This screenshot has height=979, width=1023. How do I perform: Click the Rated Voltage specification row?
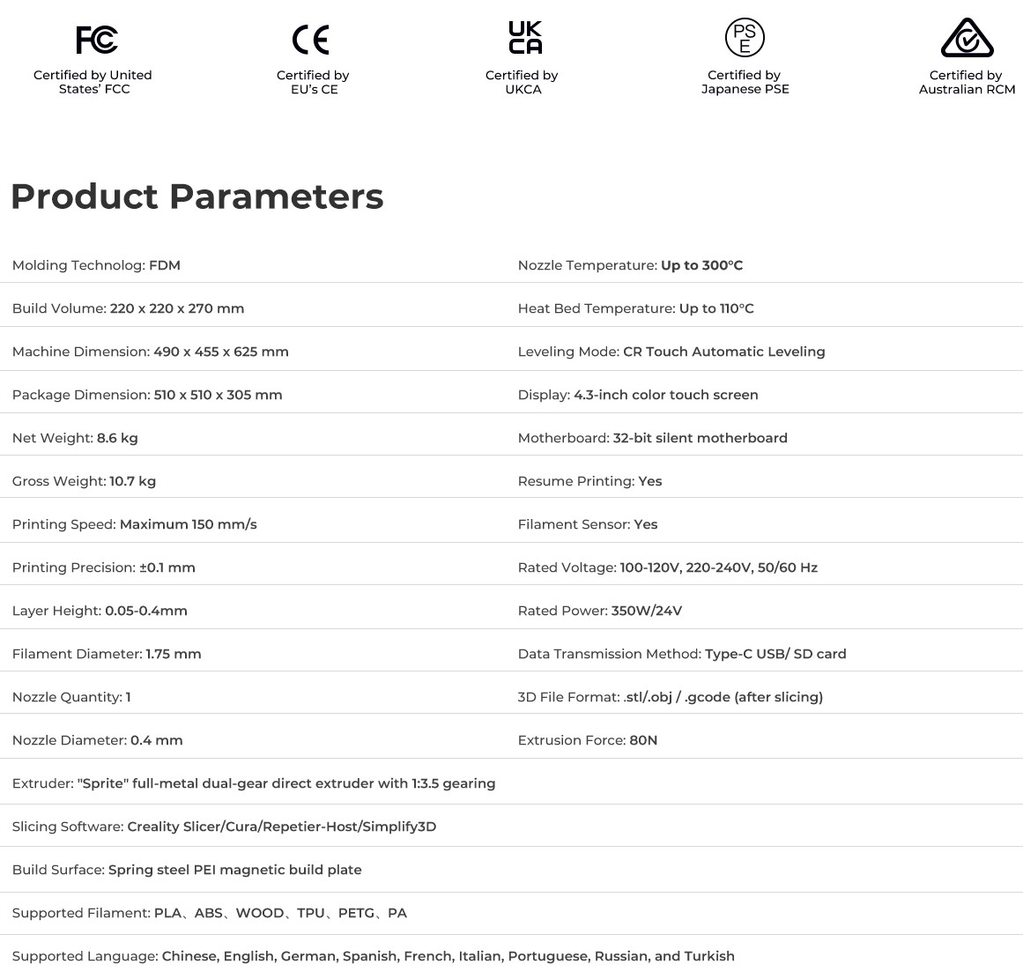point(667,567)
